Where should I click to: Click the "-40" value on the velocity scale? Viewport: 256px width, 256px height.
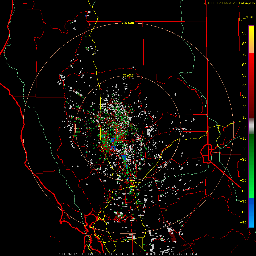[x=243, y=170]
